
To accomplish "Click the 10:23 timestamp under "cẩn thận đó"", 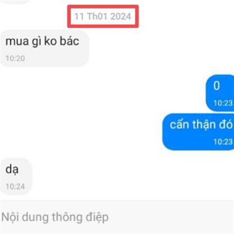I will [223, 142].
